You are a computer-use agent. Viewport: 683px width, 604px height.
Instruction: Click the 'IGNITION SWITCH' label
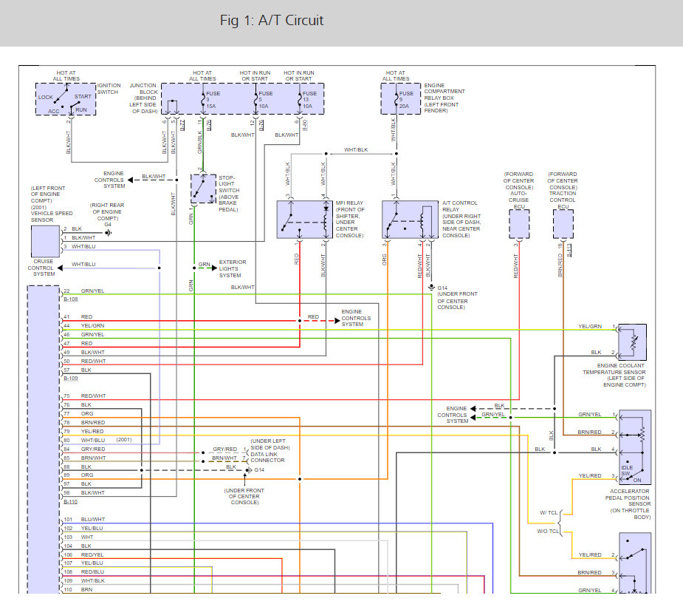pyautogui.click(x=109, y=89)
